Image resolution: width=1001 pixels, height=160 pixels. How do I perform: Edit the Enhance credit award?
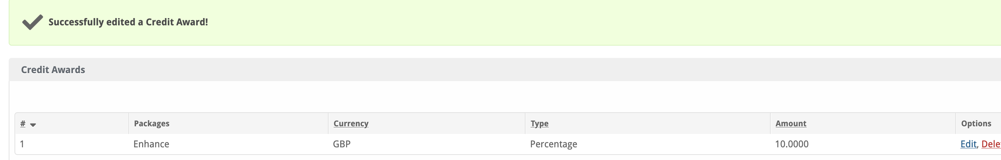[x=968, y=144]
